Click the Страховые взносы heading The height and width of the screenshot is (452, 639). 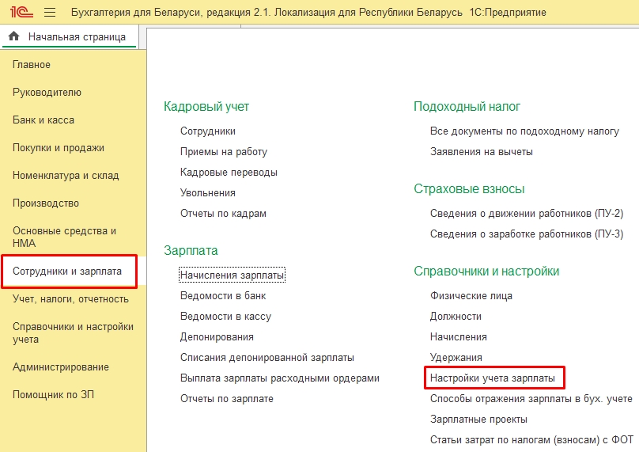469,189
